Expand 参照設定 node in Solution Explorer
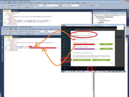129x97 pixels. click(x=96, y=23)
